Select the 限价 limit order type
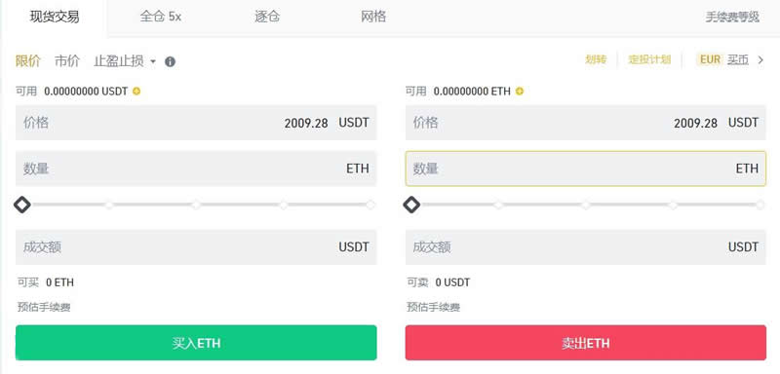The width and height of the screenshot is (780, 374). [x=28, y=61]
